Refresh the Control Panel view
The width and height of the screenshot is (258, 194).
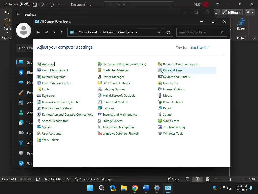pos(168,33)
